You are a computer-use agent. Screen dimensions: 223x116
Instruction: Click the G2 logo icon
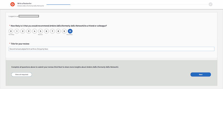click(x=13, y=4)
